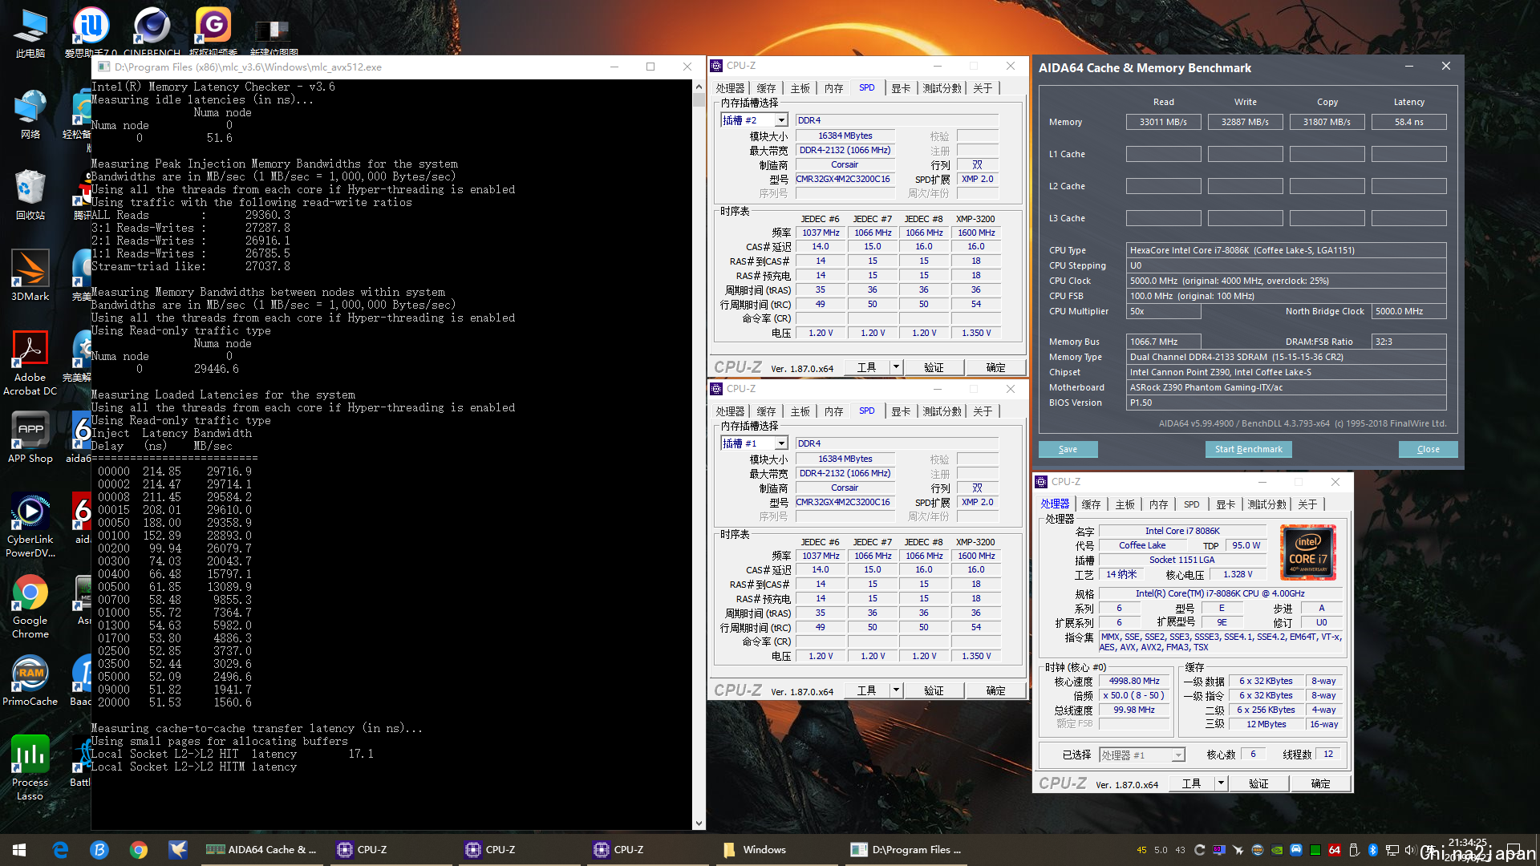
Task: Open Microsoft Edge from taskbar
Action: (x=60, y=850)
